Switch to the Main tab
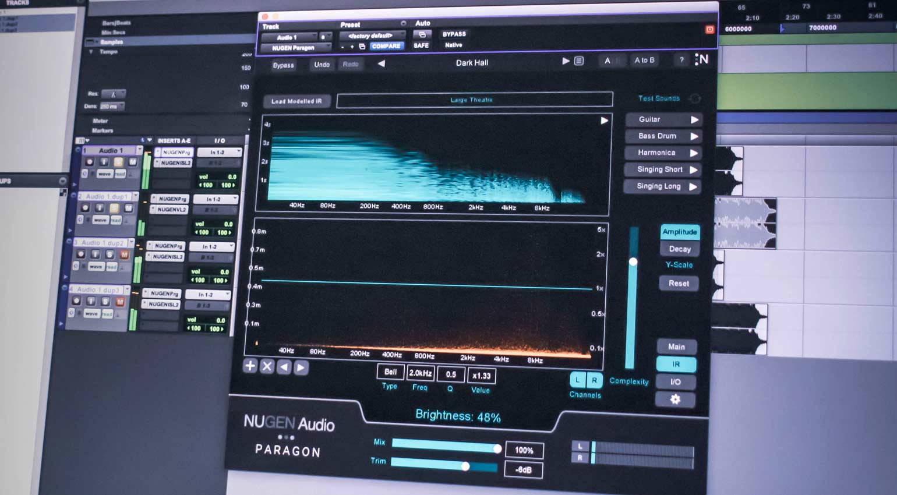Image resolution: width=897 pixels, height=495 pixels. [676, 346]
